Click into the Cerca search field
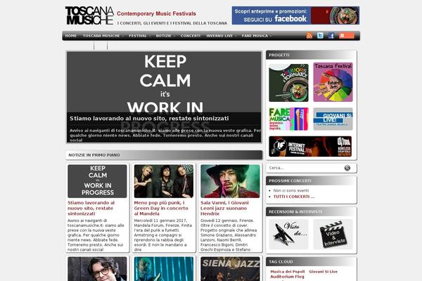Screen dimensions: 422x281 tap(305, 168)
